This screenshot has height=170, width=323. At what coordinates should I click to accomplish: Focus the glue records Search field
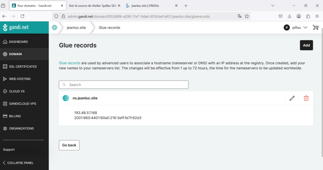pos(124,85)
